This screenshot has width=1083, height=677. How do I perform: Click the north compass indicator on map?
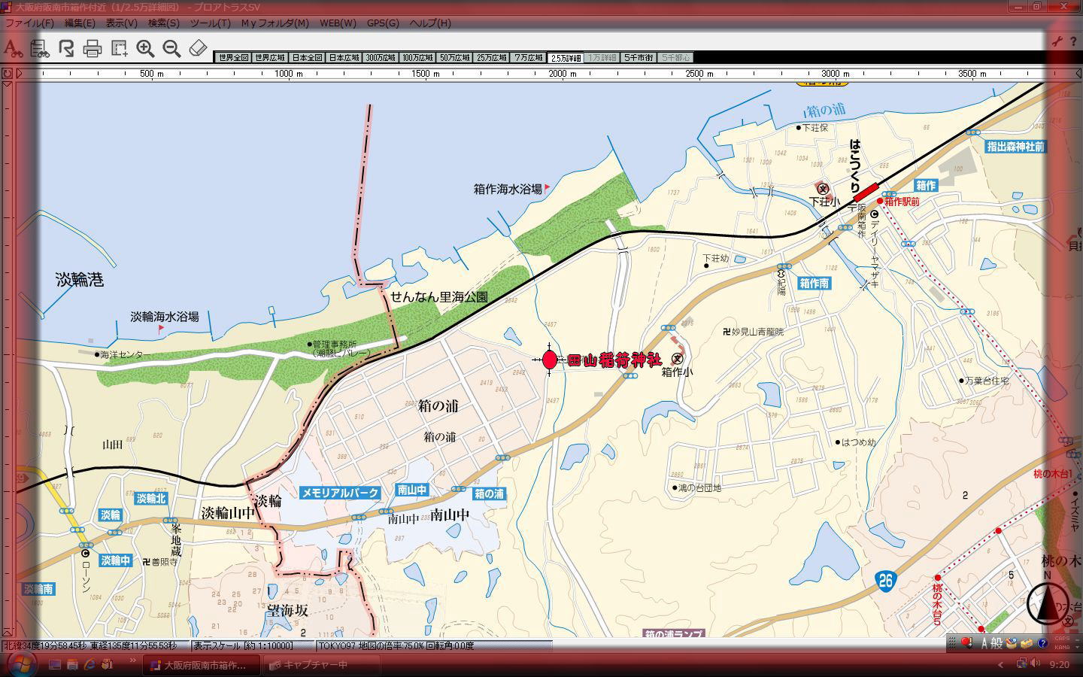[x=1046, y=603]
